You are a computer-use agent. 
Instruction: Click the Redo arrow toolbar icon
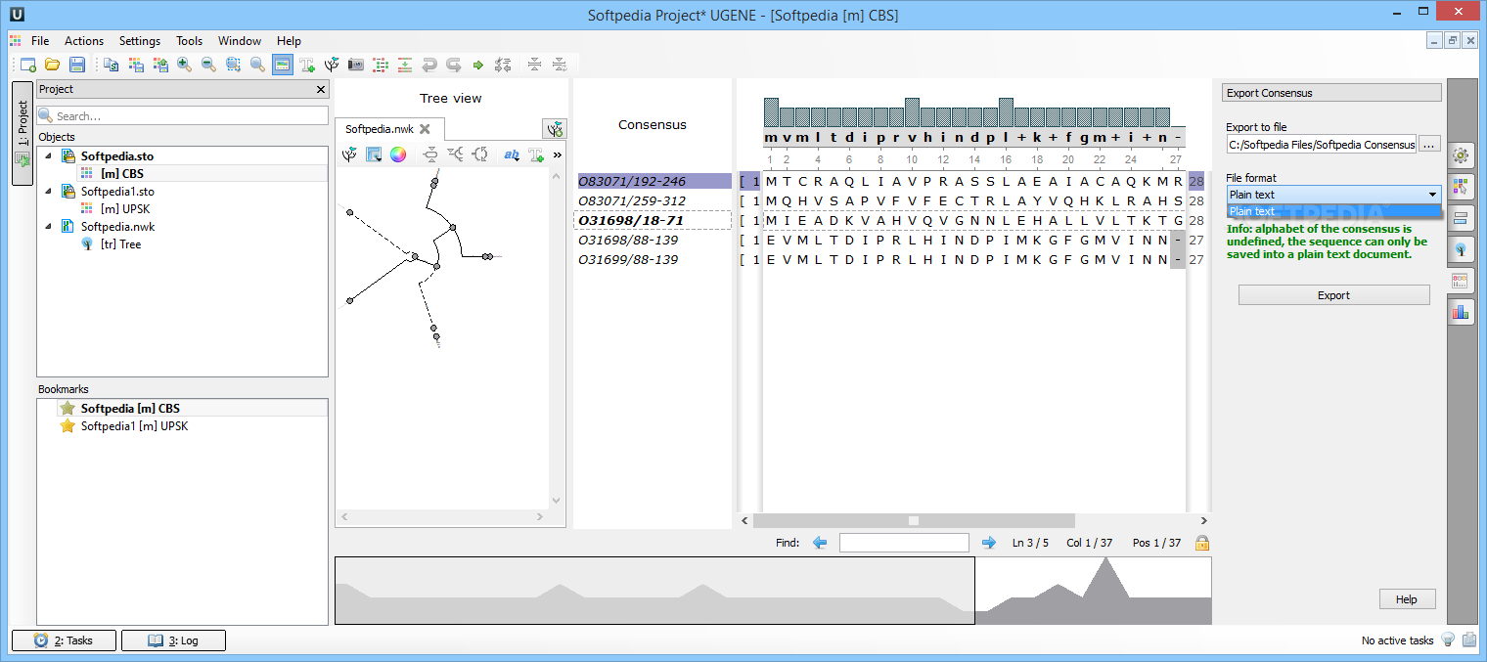[x=454, y=65]
